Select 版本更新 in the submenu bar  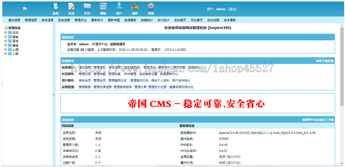[230, 20]
